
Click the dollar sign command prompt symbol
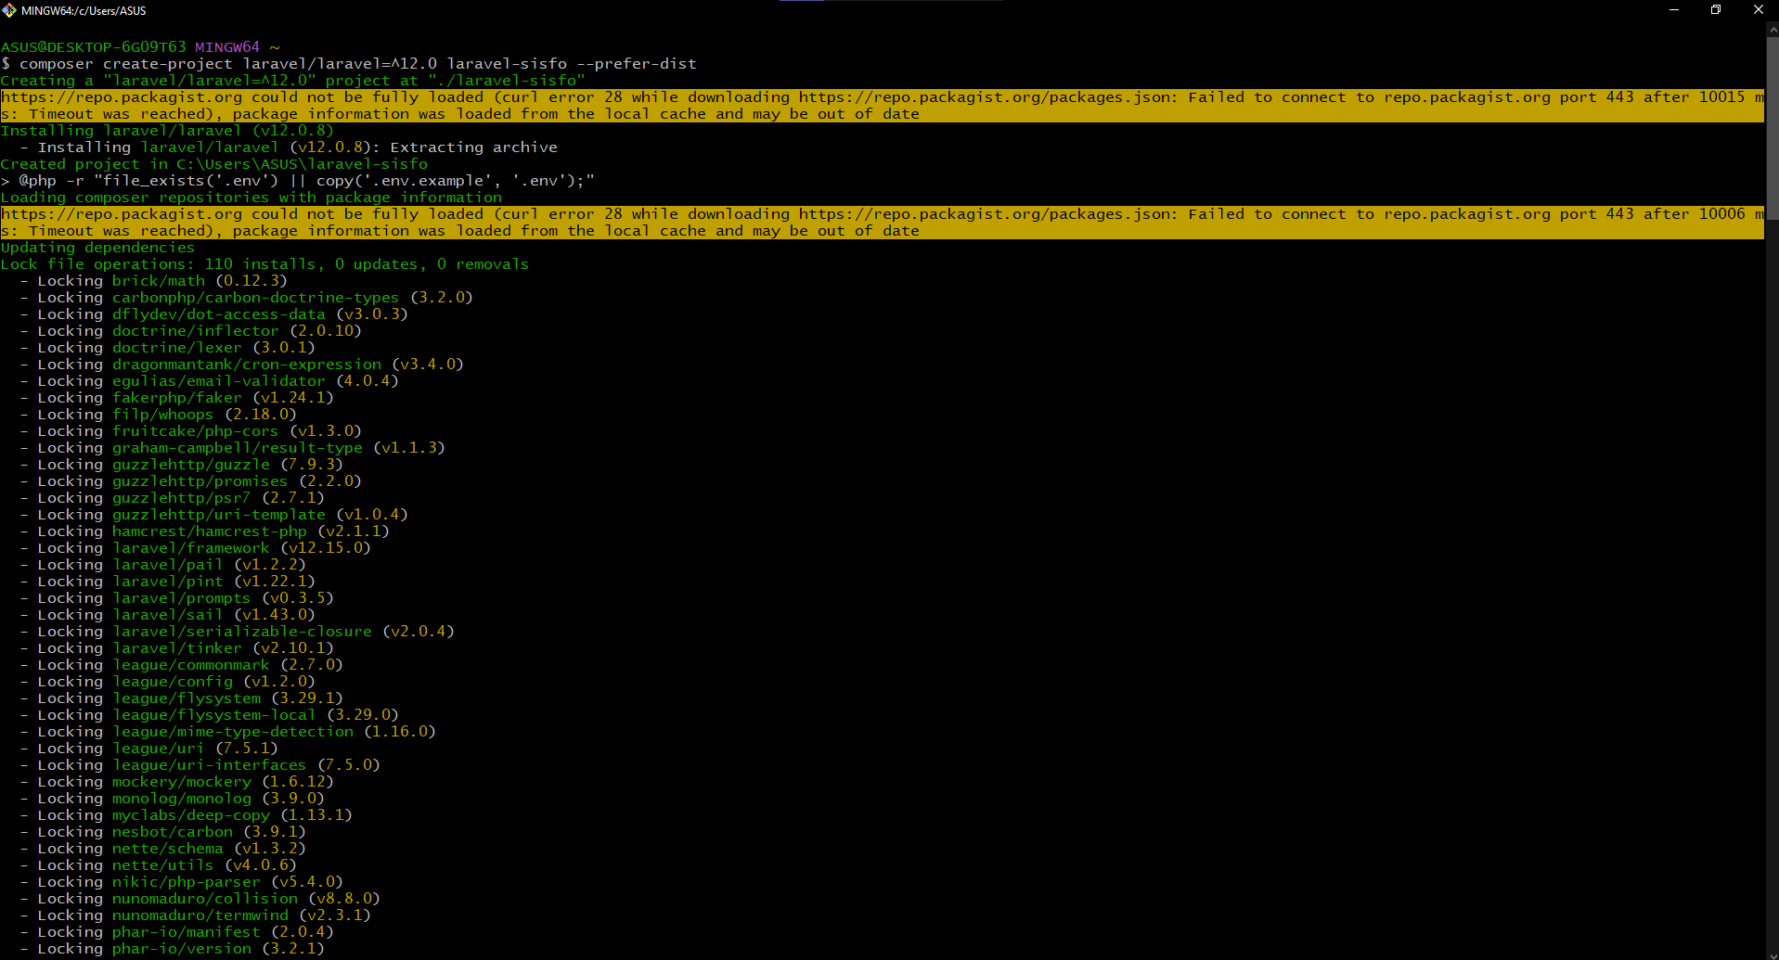pyautogui.click(x=6, y=63)
